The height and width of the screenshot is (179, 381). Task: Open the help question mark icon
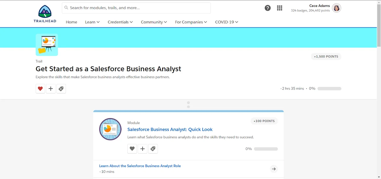pyautogui.click(x=268, y=8)
